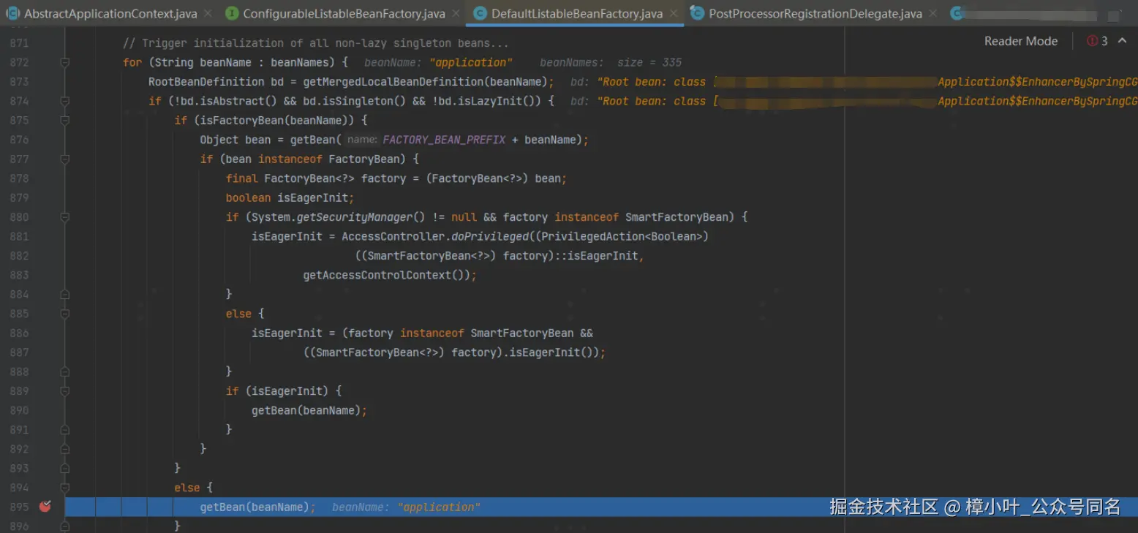The image size is (1138, 533).
Task: Select the DefaultListableBeanFactory.java tab
Action: [577, 13]
